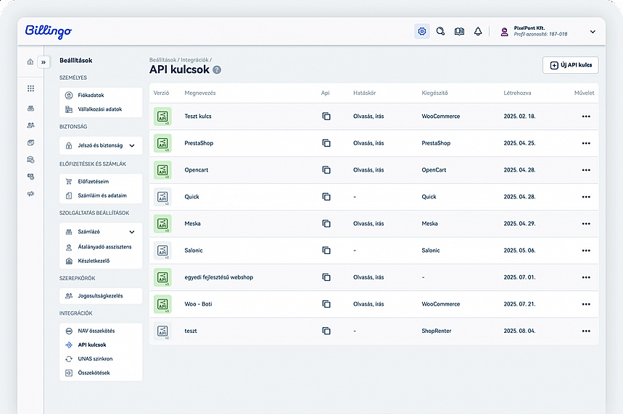623x414 pixels.
Task: Open NAV összekötés in sidebar
Action: click(96, 331)
